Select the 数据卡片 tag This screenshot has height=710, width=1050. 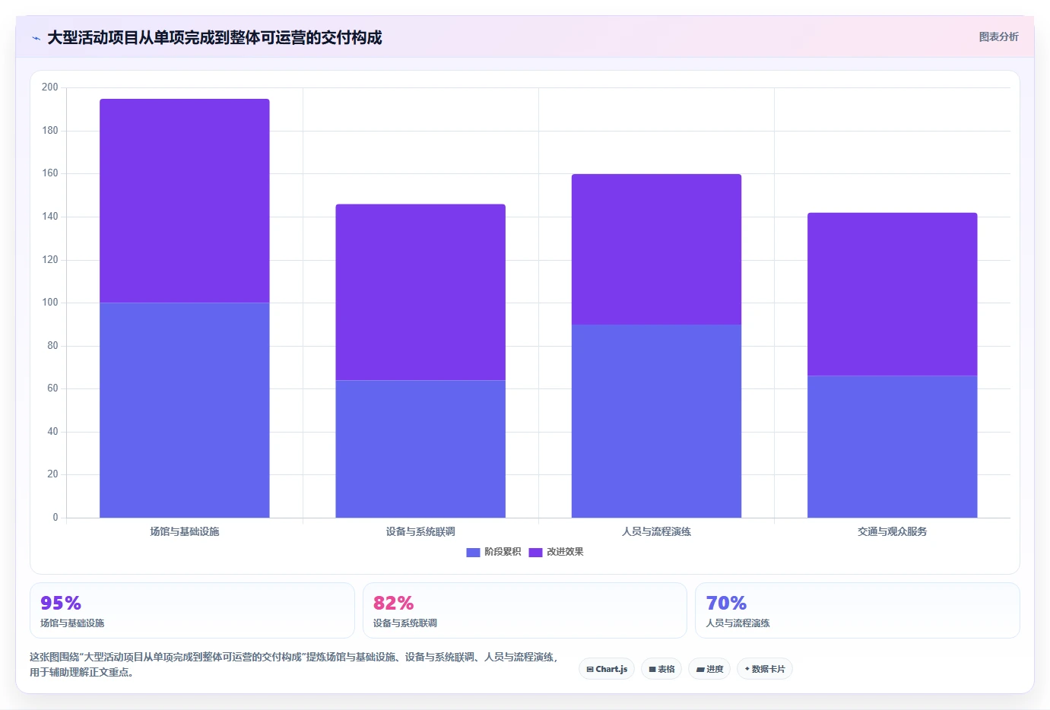(x=764, y=669)
